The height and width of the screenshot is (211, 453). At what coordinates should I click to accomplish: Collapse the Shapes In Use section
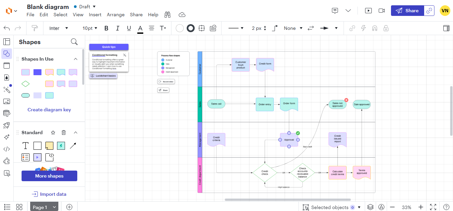coord(76,59)
